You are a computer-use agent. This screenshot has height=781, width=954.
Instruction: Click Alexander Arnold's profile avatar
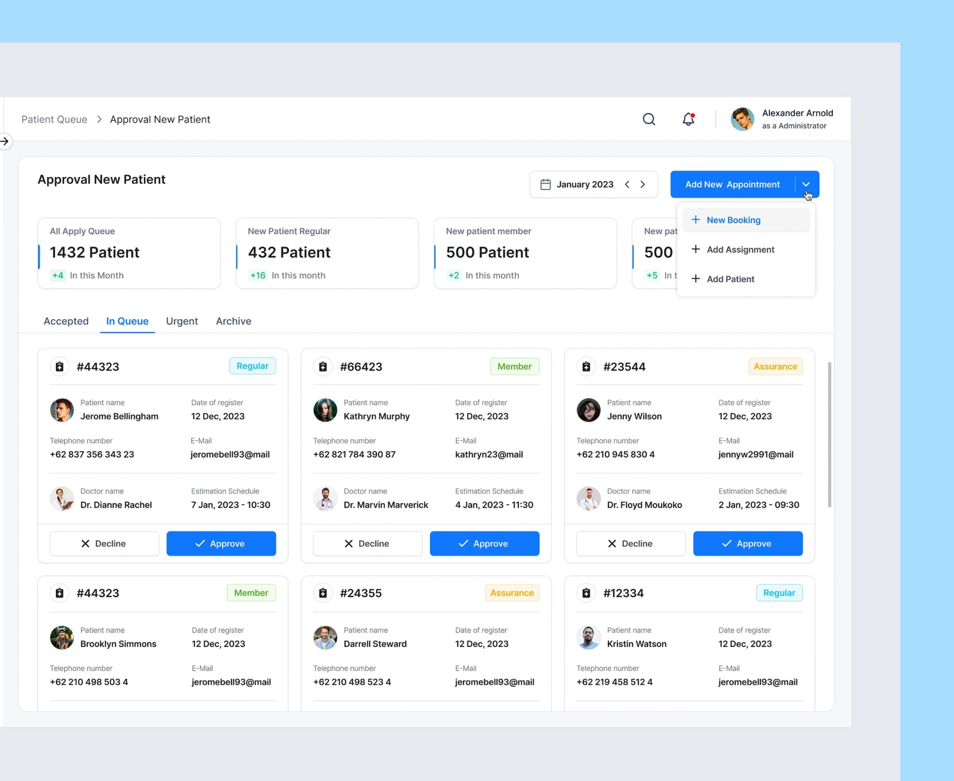(x=742, y=119)
